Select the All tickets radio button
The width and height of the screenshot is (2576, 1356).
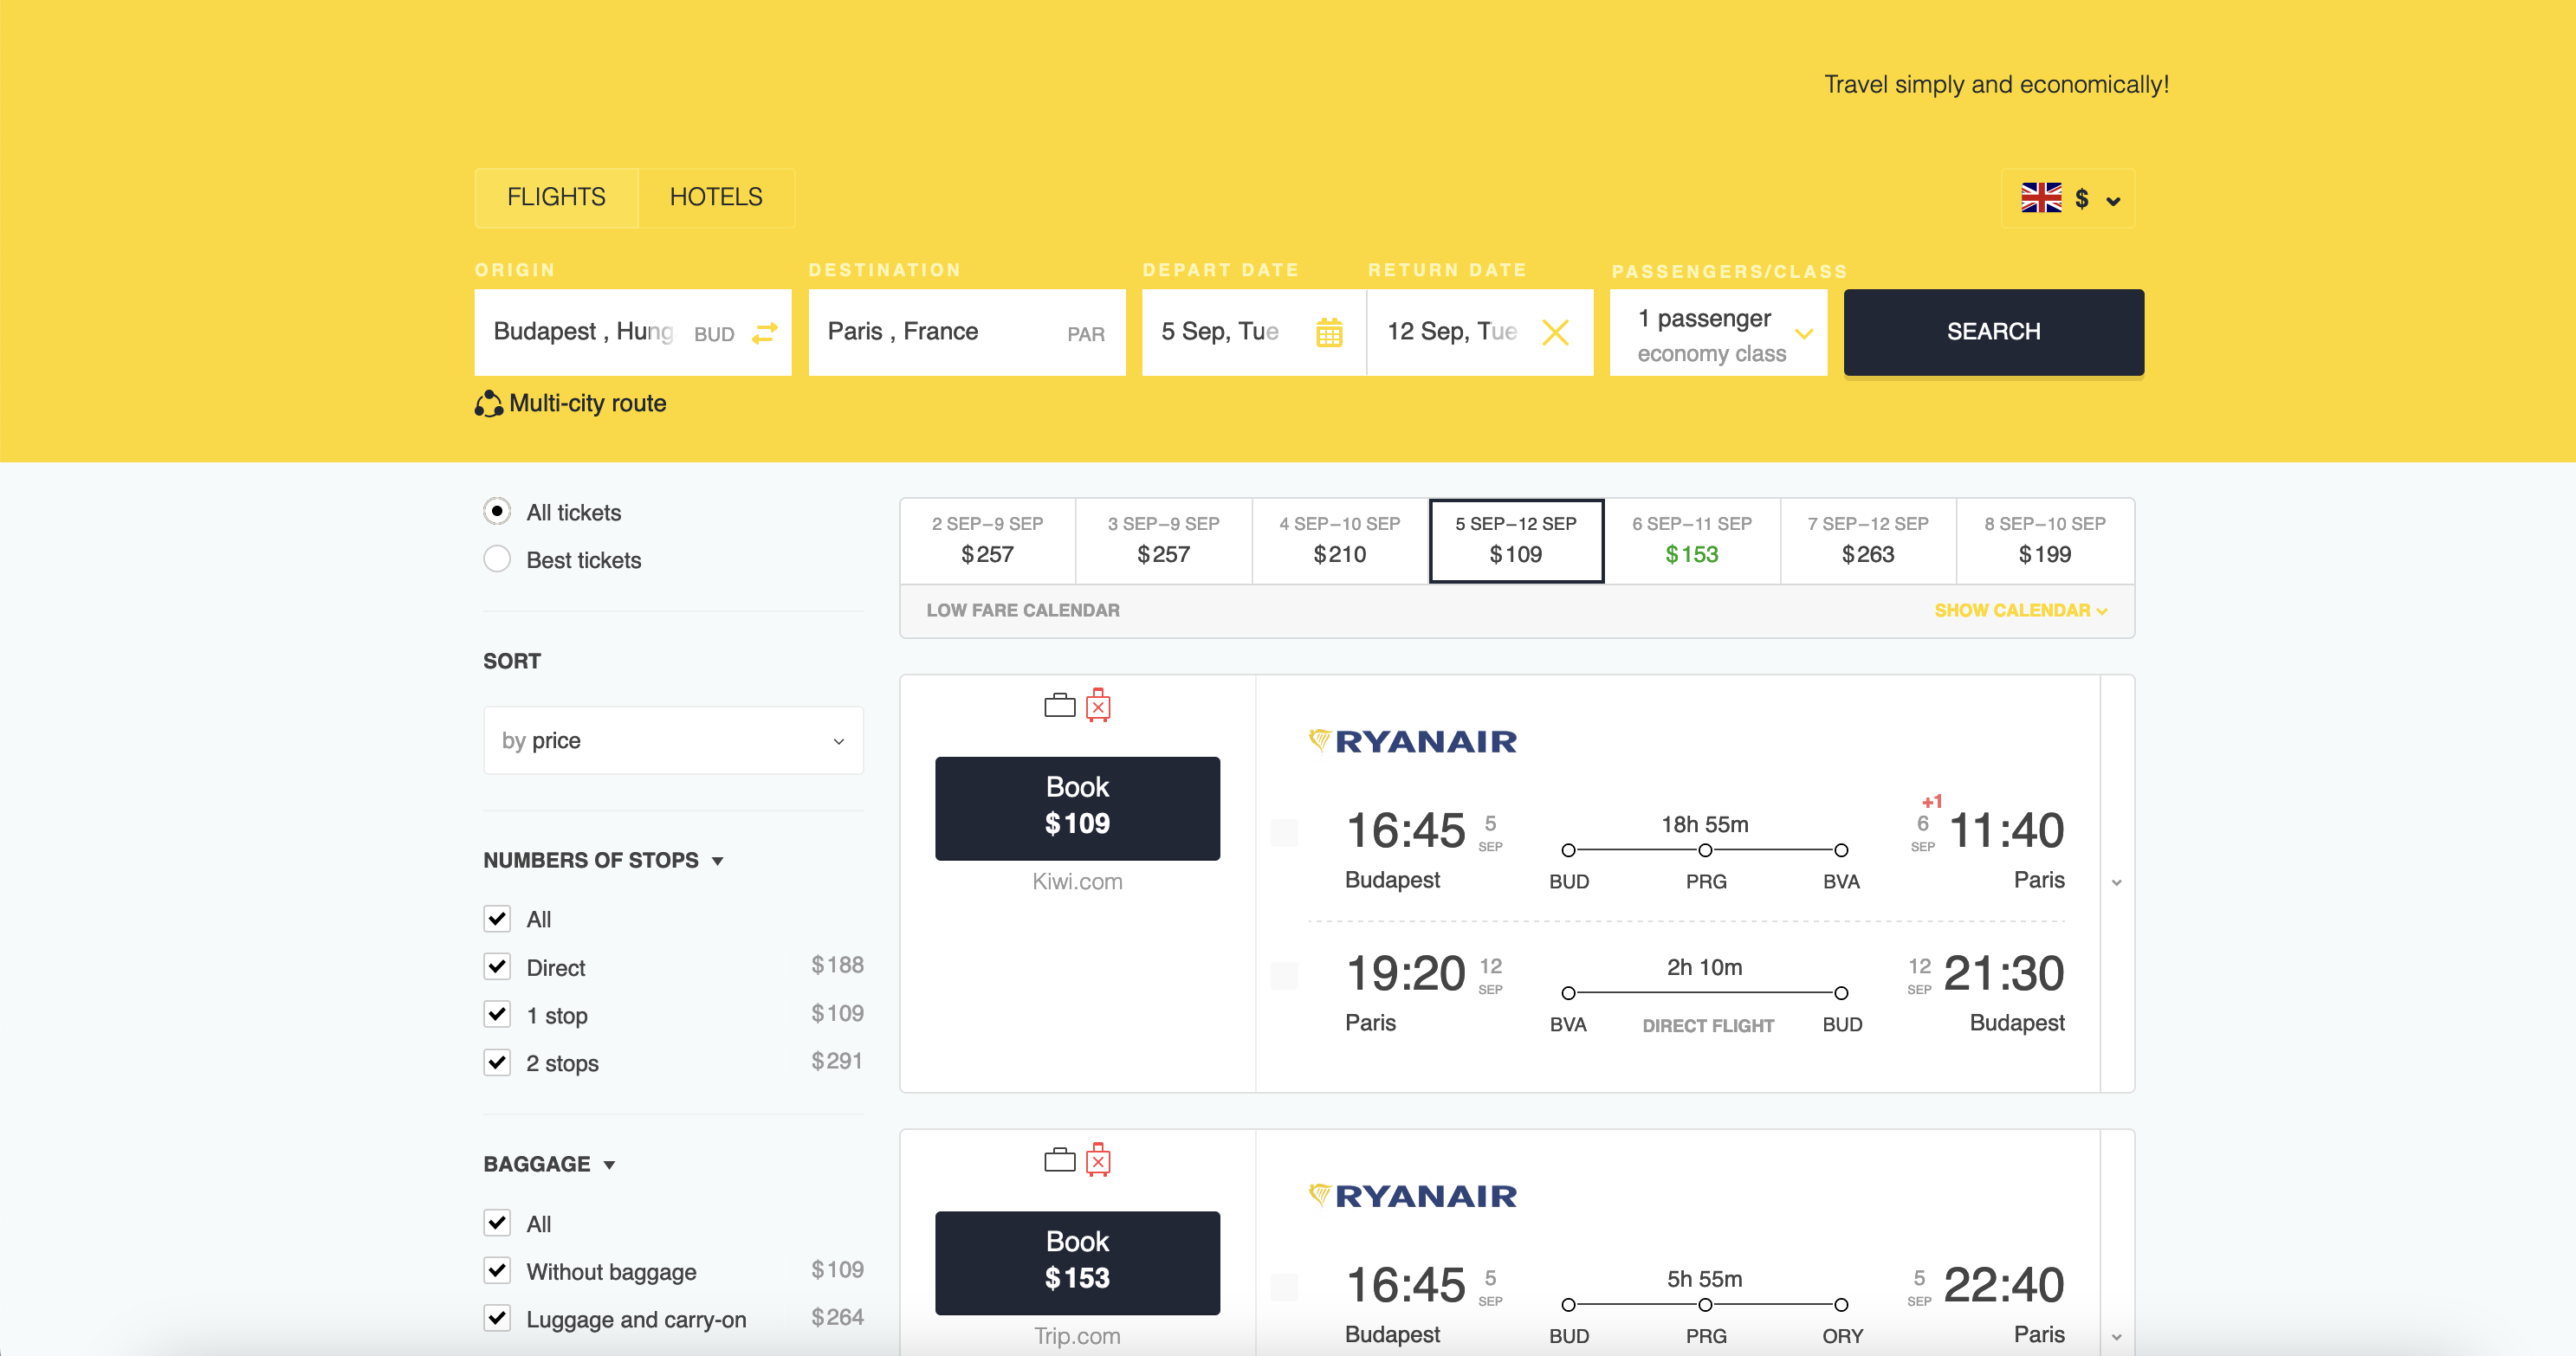(x=497, y=511)
